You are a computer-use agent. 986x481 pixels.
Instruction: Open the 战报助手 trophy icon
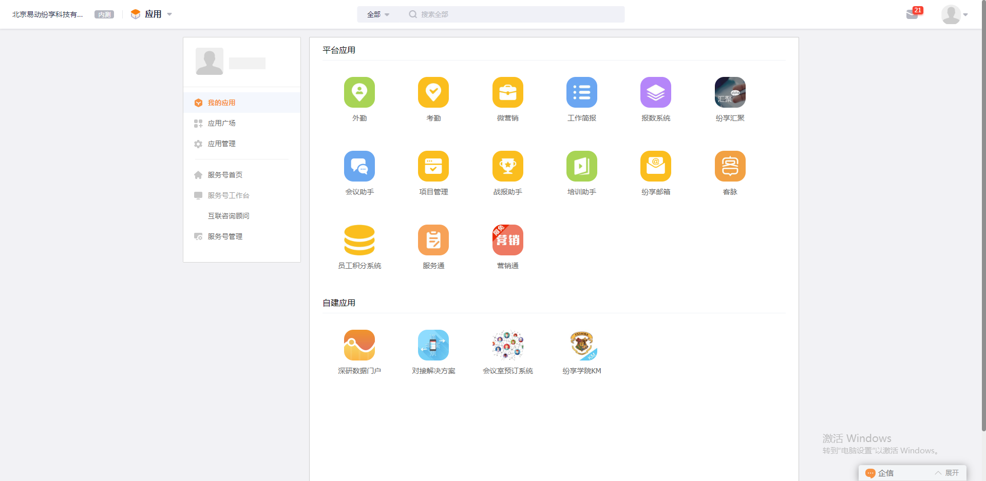(508, 166)
